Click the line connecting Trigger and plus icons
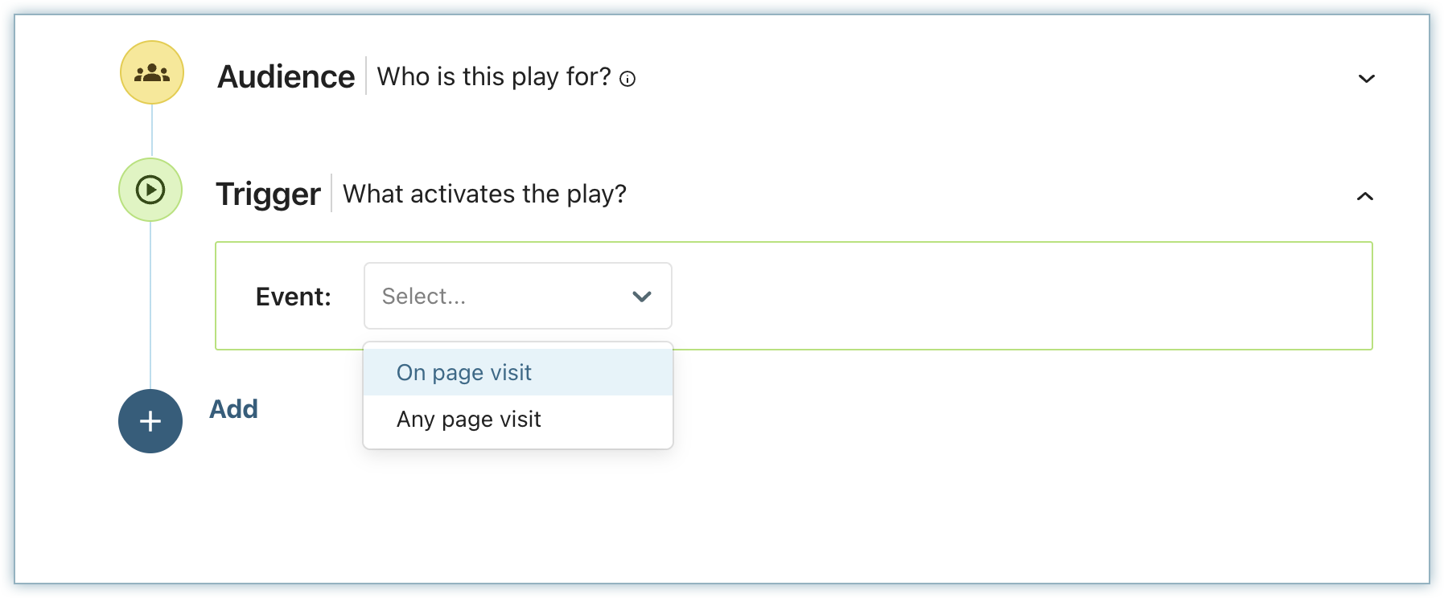This screenshot has height=598, width=1444. [x=150, y=305]
